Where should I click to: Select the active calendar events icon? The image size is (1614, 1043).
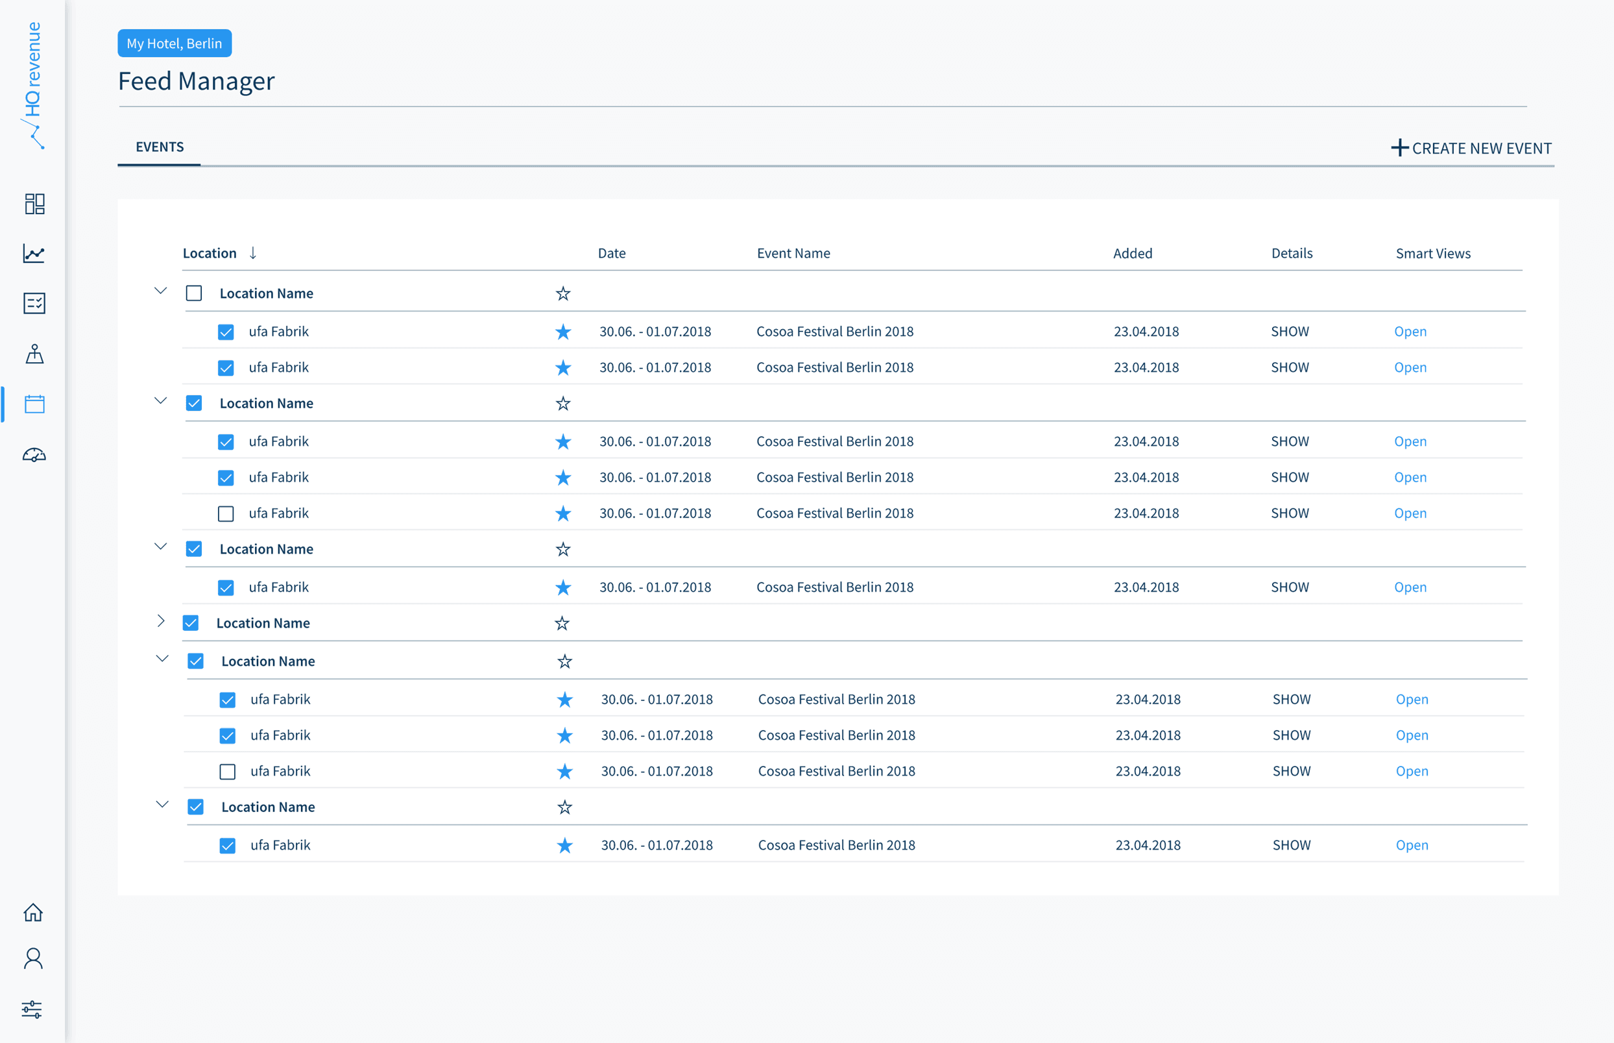tap(34, 404)
